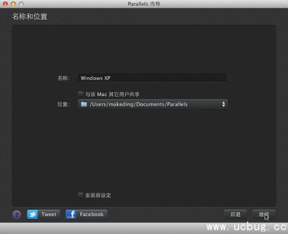Click the Twitter bird icon

[x=32, y=214]
